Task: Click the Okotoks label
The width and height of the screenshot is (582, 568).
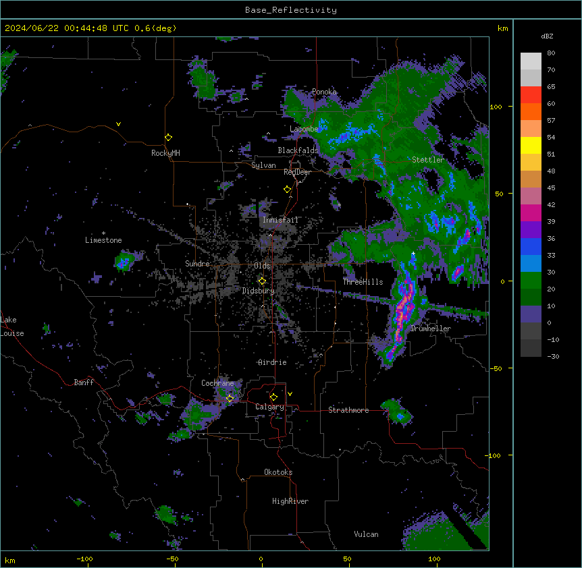Action: coord(278,472)
